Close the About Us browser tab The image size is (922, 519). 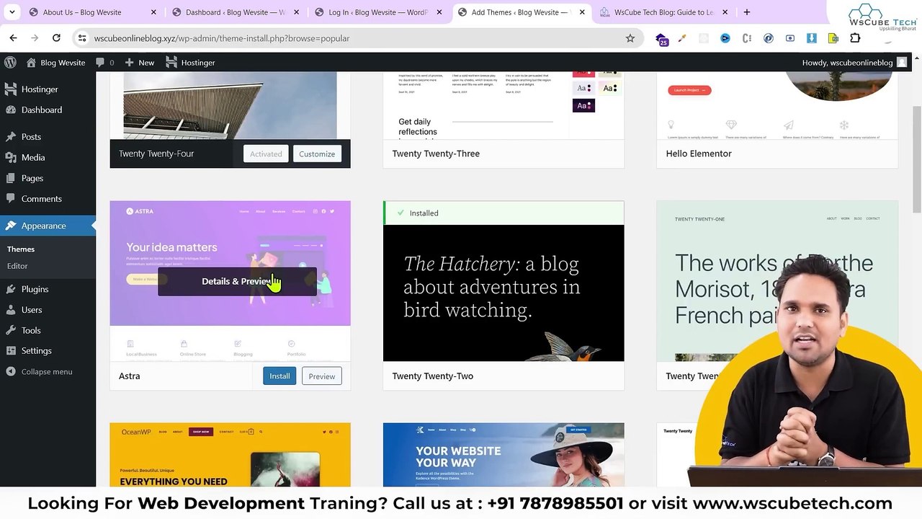point(153,12)
